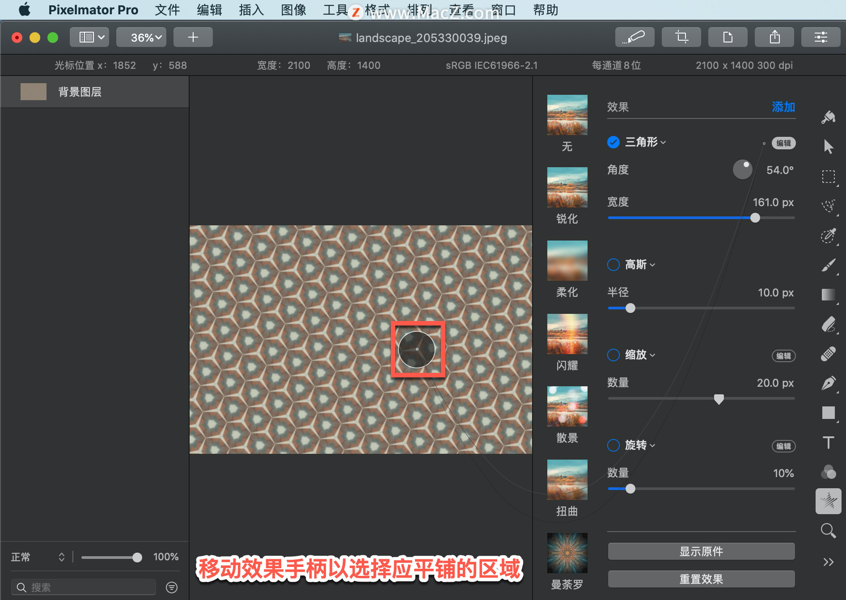Screen dimensions: 846x600
Task: Click the canvas document toolbar button
Action: point(728,37)
